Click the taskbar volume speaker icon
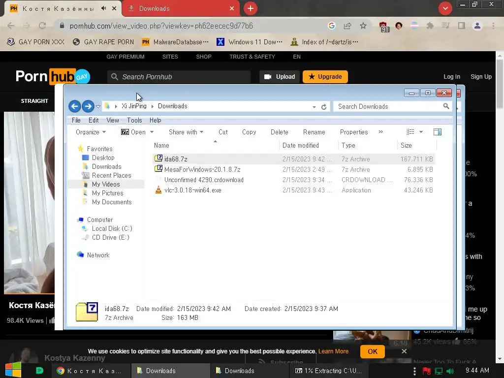Viewport: 504px width, 378px height. [450, 371]
